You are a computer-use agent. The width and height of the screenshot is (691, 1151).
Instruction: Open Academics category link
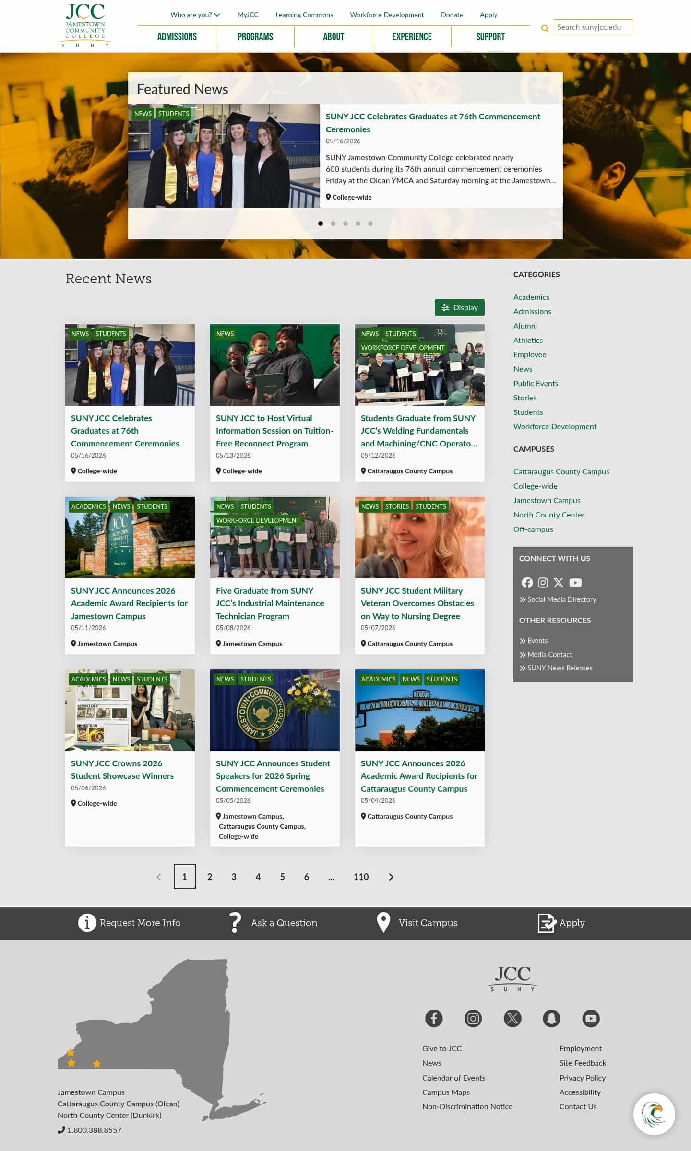pyautogui.click(x=531, y=297)
